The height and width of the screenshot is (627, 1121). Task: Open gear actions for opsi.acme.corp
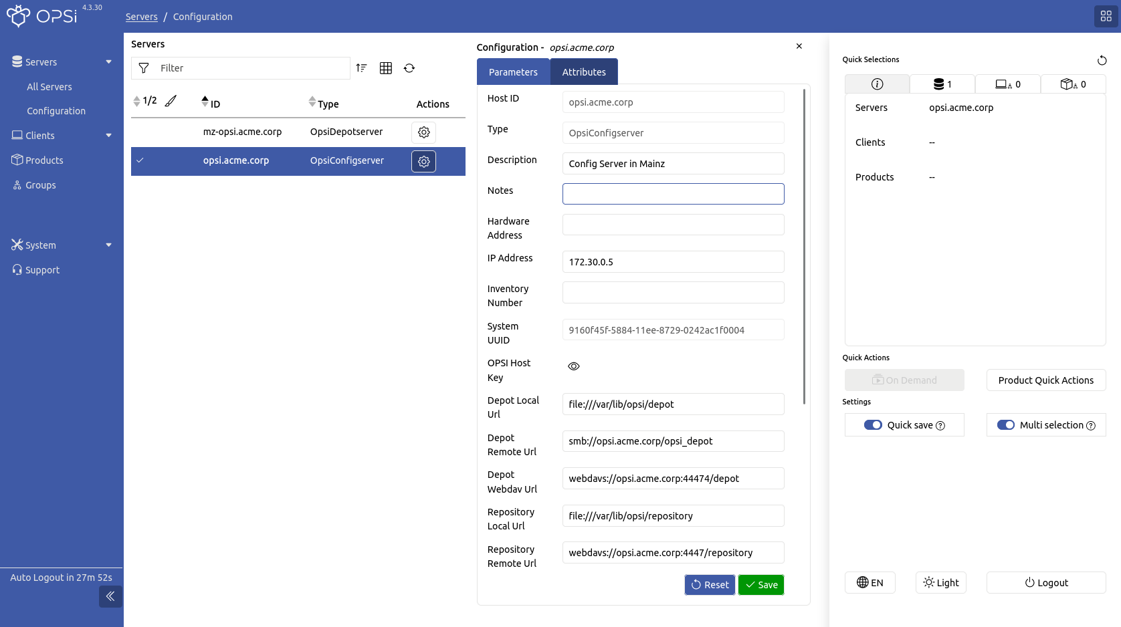pyautogui.click(x=423, y=162)
